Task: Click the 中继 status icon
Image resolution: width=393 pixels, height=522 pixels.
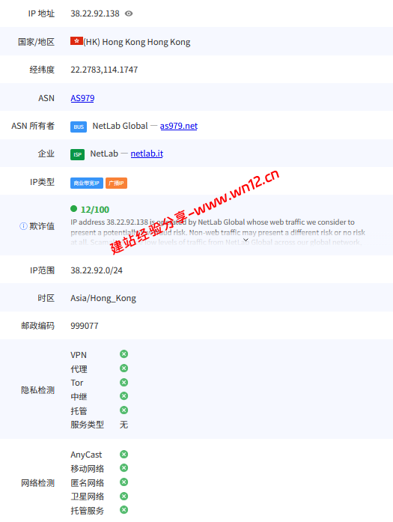Action: pos(124,396)
